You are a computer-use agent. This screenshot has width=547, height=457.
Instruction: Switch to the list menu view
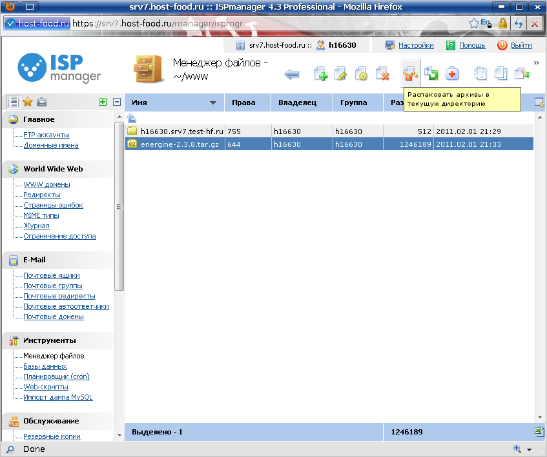(x=13, y=102)
